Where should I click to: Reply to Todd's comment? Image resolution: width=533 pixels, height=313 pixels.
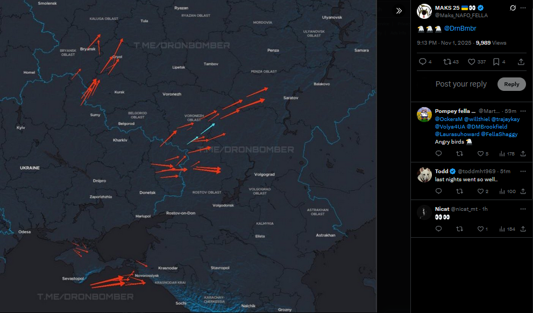click(x=438, y=191)
